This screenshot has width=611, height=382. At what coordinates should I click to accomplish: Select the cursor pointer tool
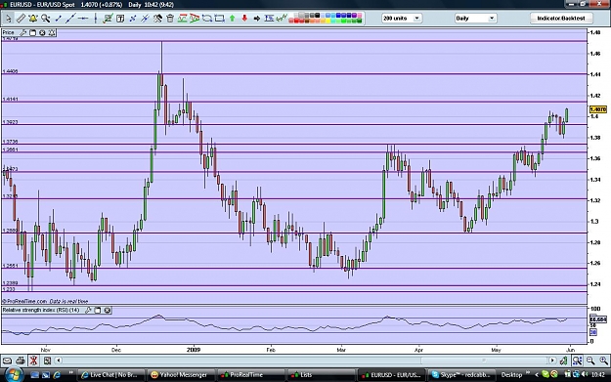[x=8, y=18]
